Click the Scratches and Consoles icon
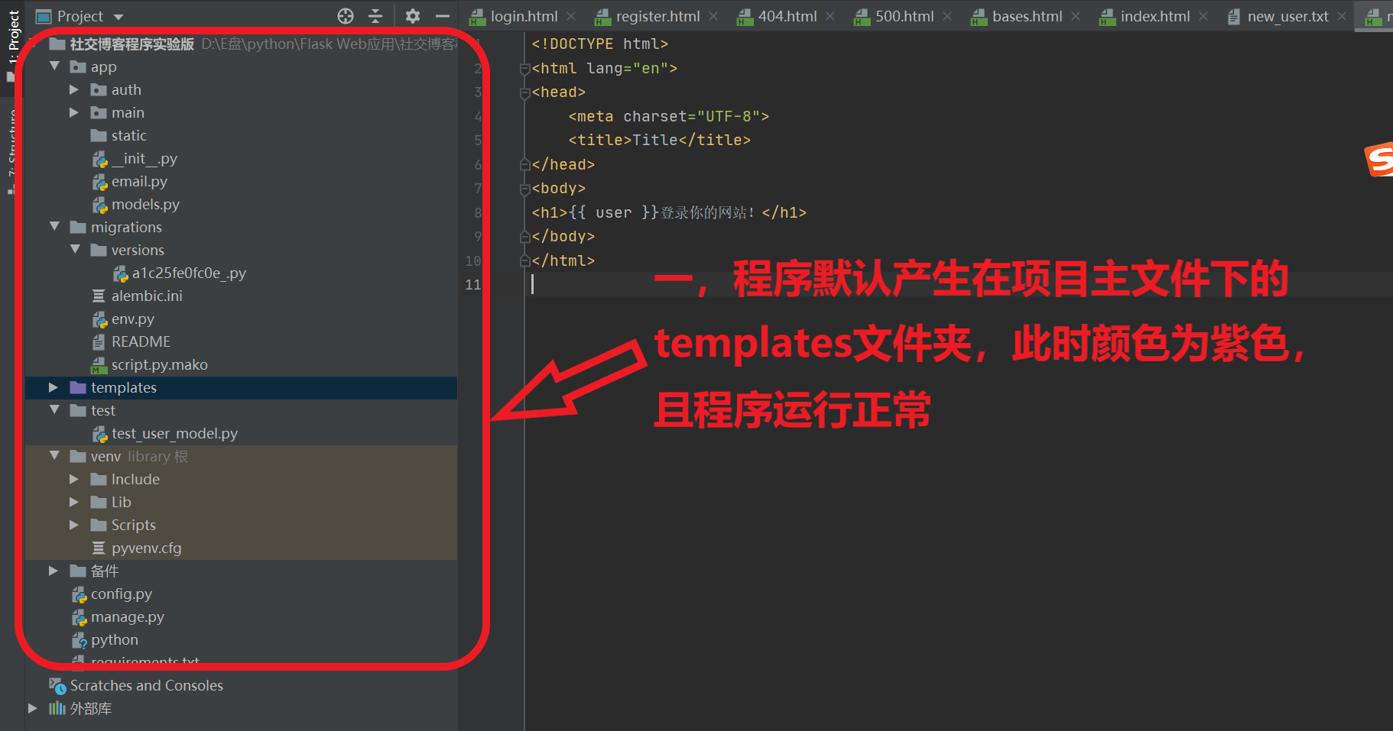This screenshot has width=1393, height=731. pos(58,686)
